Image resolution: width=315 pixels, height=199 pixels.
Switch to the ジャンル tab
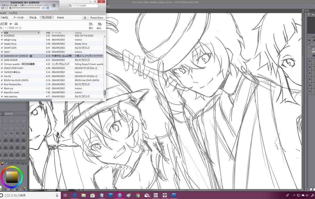pos(32,18)
